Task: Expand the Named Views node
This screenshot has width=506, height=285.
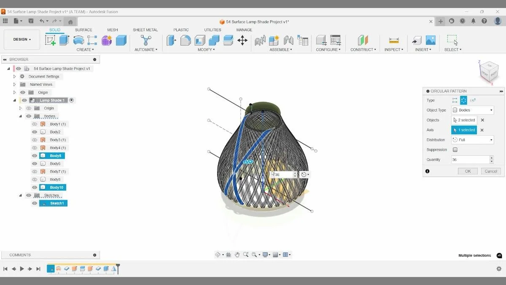Action: (14, 84)
